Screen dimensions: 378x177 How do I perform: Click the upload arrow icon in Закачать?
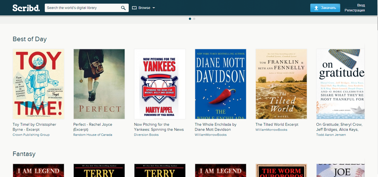(316, 8)
